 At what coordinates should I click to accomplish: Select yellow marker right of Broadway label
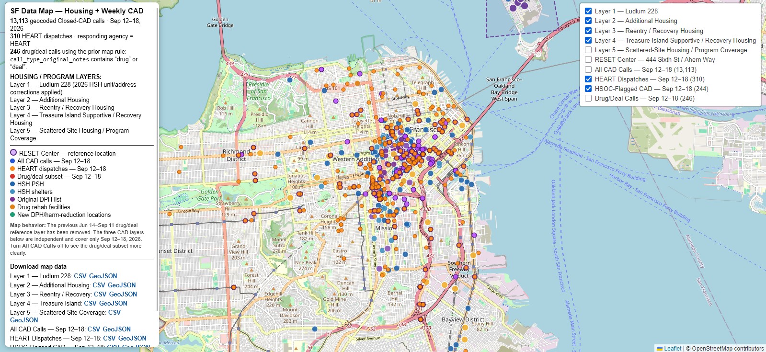tap(415, 103)
